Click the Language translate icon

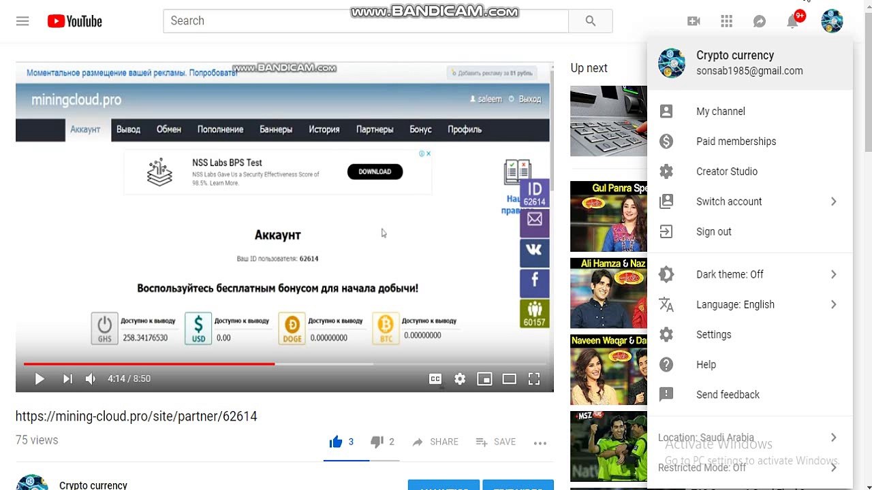[x=666, y=304]
